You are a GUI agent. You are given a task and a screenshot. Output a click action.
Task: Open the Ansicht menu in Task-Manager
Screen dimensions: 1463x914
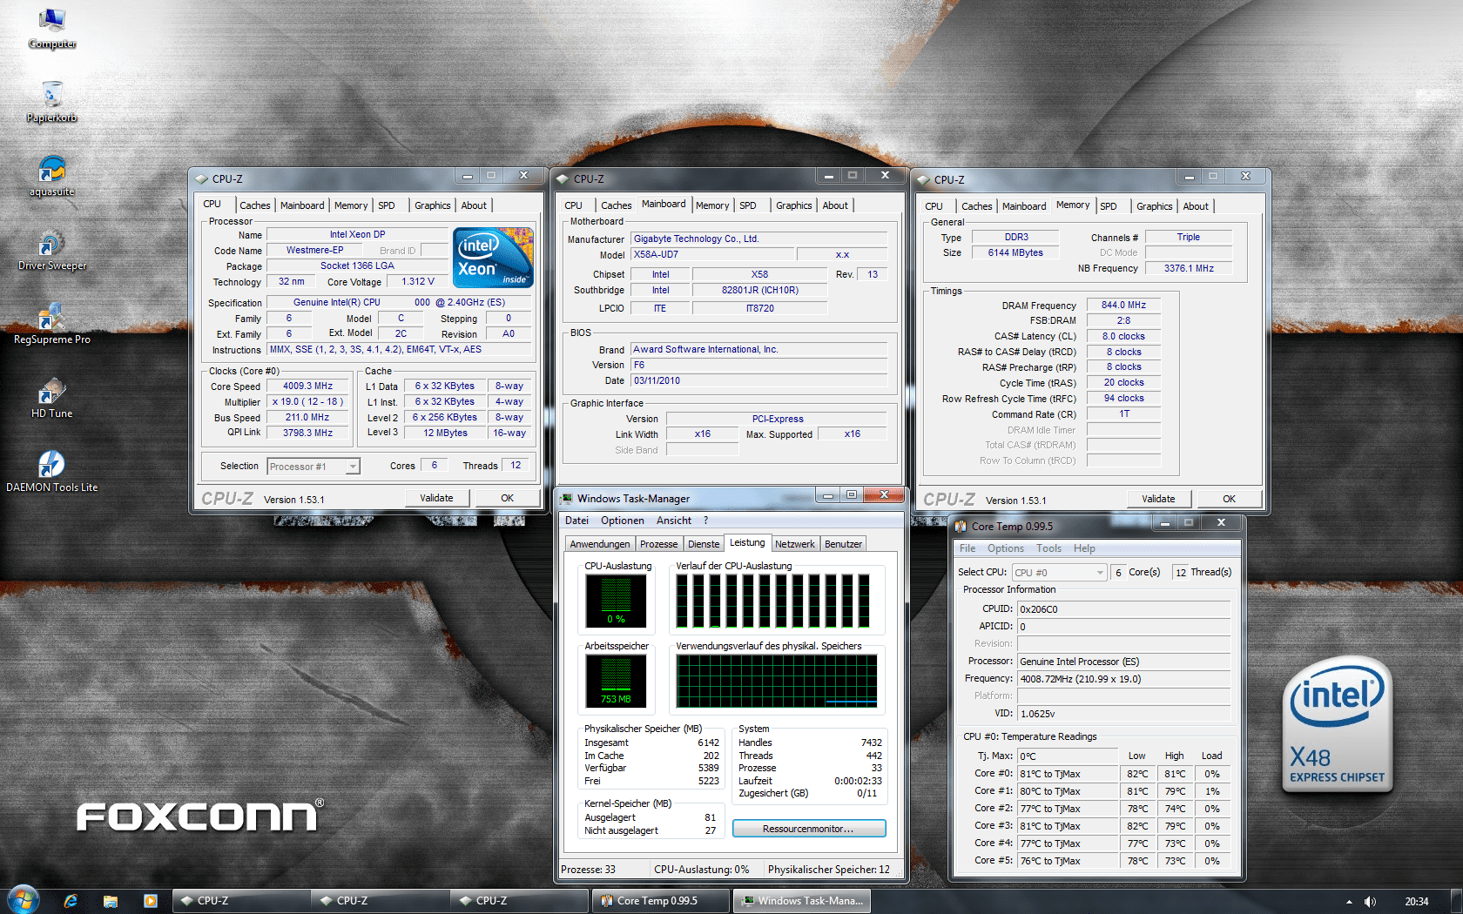(674, 521)
